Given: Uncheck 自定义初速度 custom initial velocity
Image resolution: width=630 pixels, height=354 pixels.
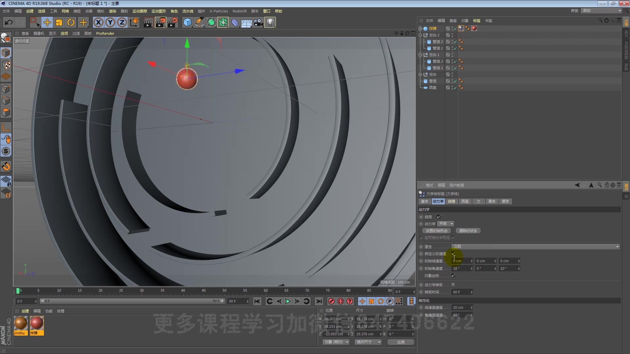Looking at the screenshot, I should click(x=453, y=254).
